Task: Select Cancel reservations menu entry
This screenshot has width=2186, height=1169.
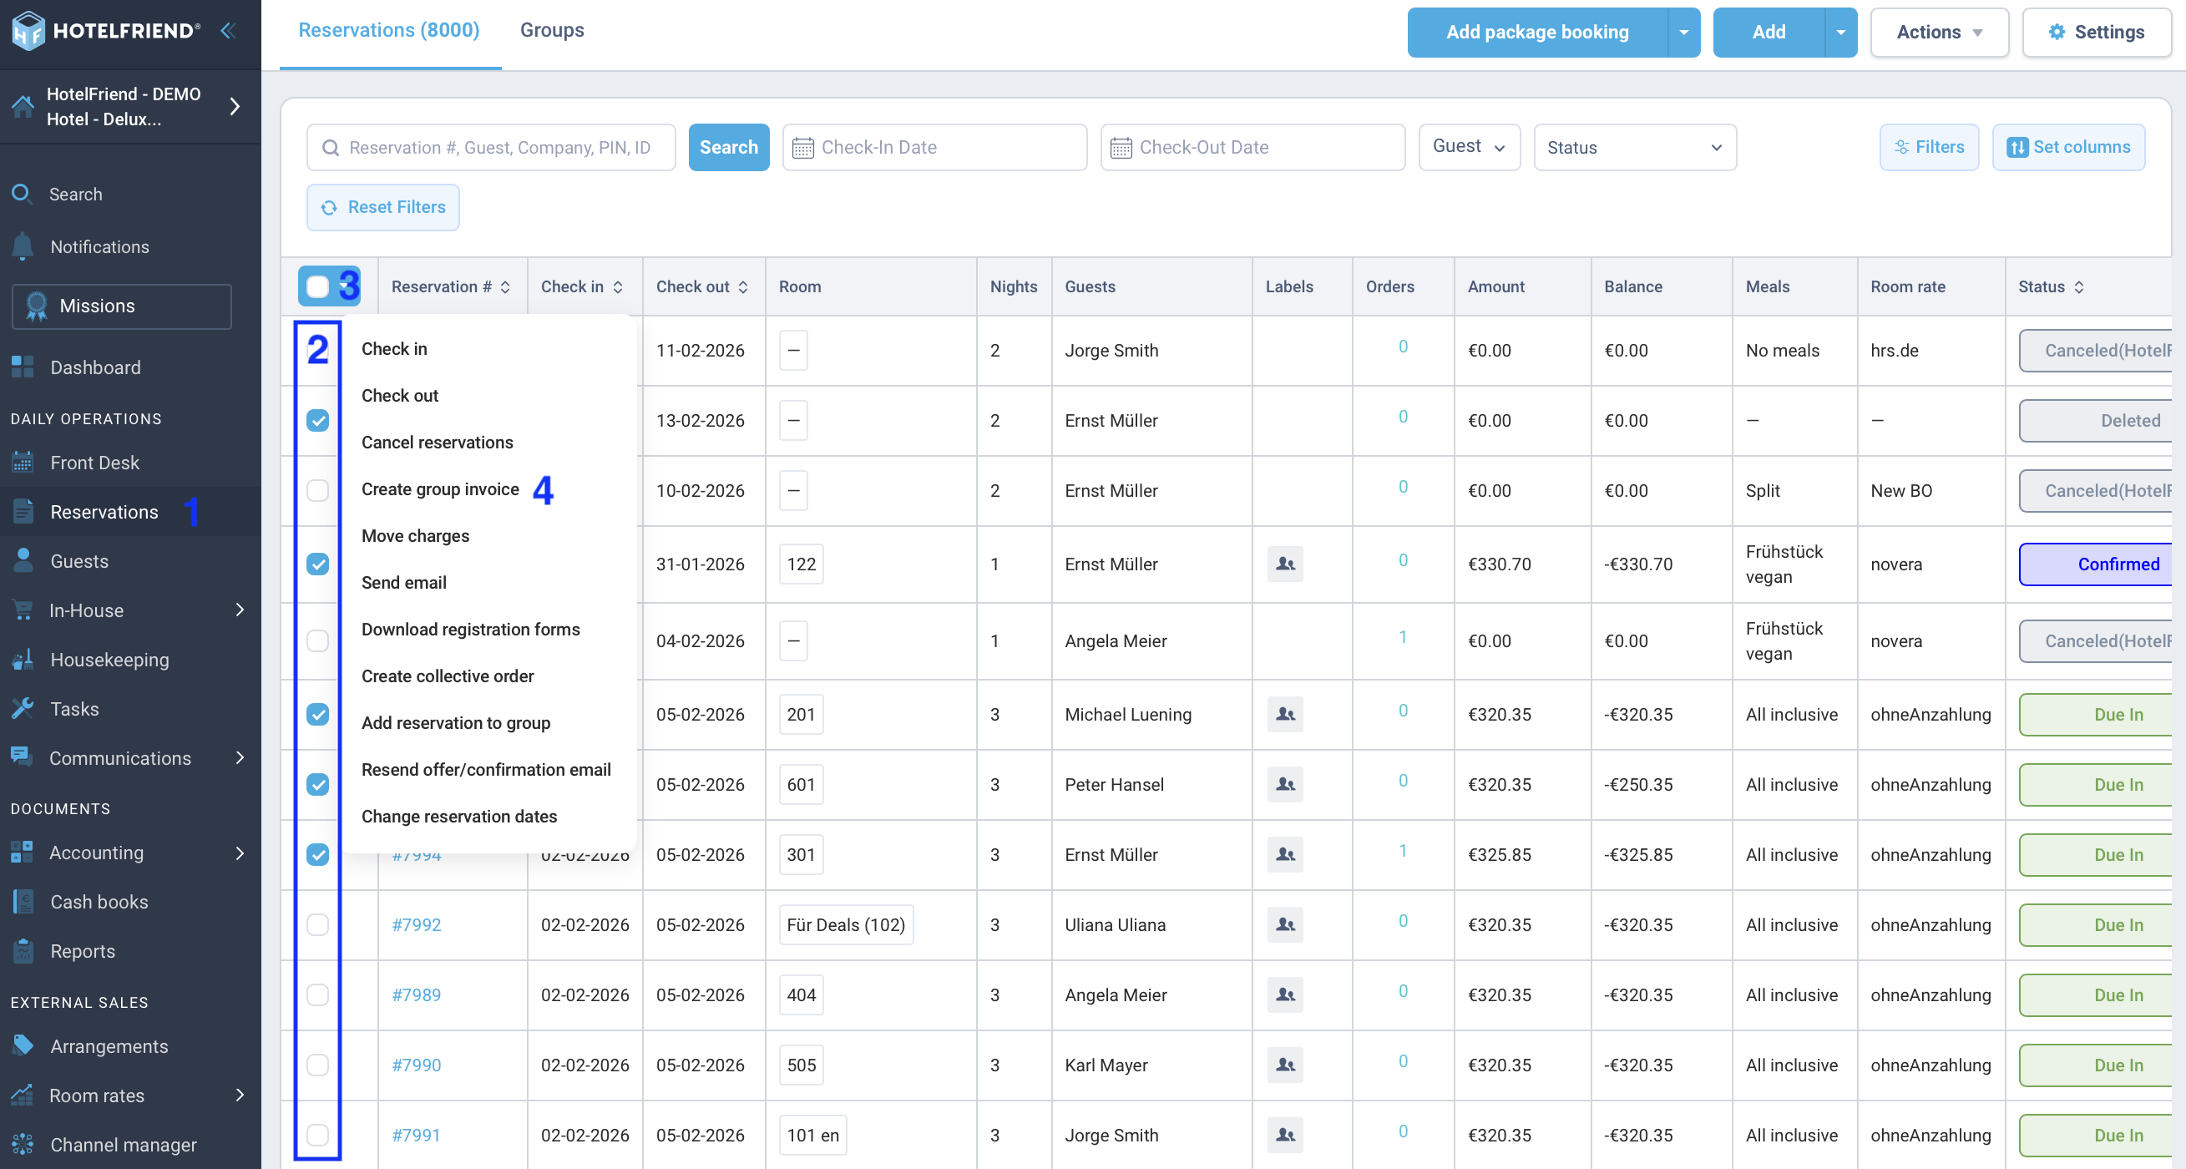Action: coord(437,443)
